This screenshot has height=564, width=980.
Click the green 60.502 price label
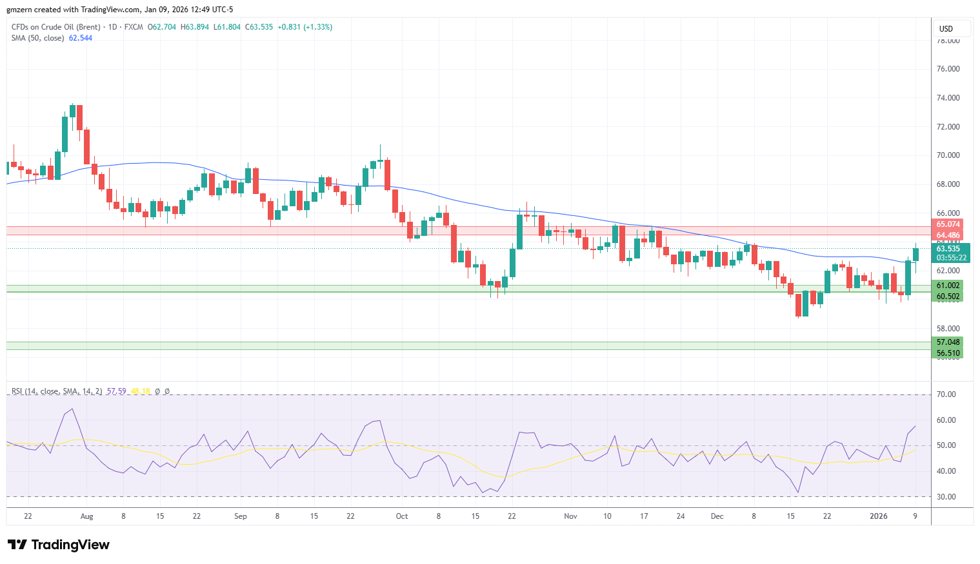click(x=948, y=297)
